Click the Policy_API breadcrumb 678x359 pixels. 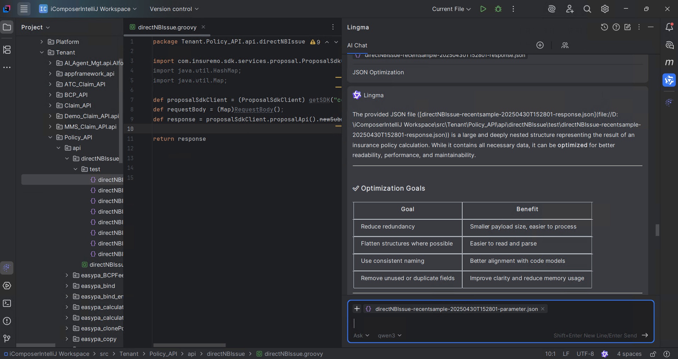(163, 354)
